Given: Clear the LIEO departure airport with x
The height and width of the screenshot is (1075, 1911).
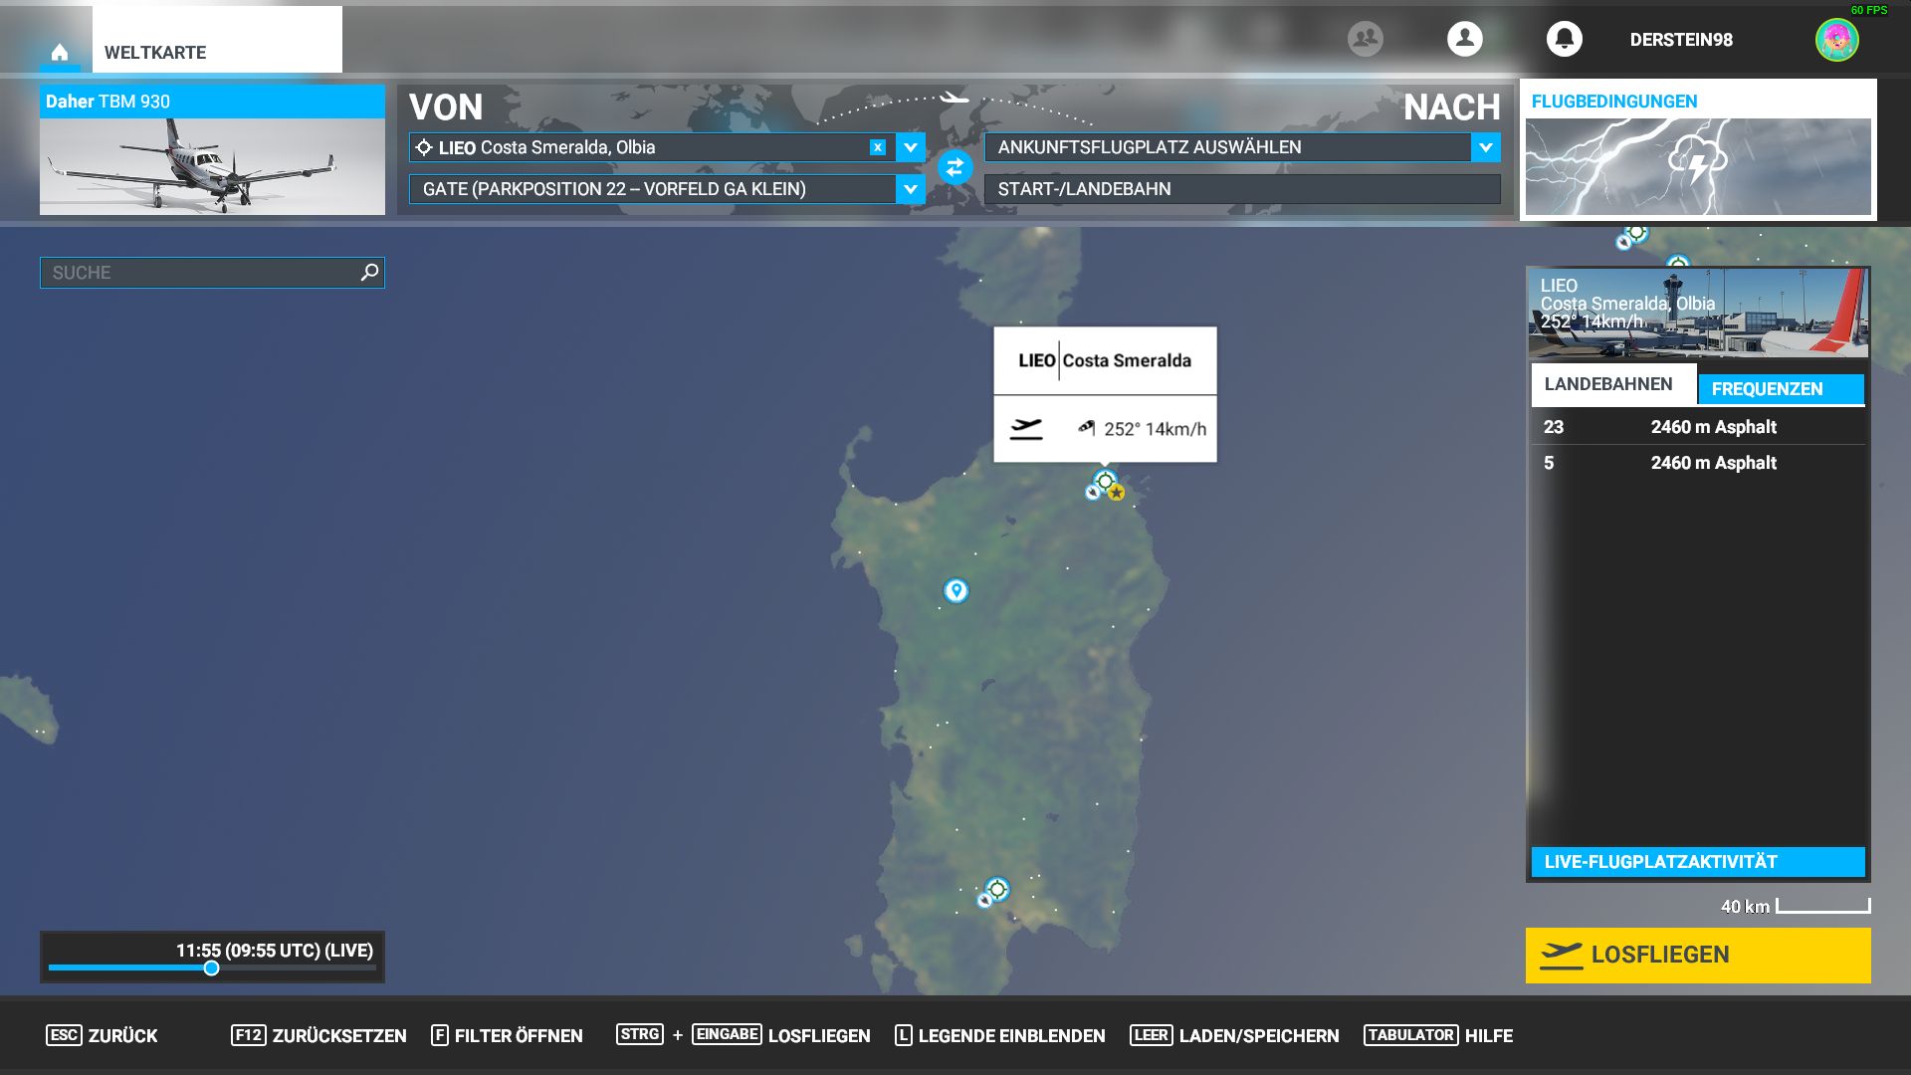Looking at the screenshot, I should tap(877, 147).
